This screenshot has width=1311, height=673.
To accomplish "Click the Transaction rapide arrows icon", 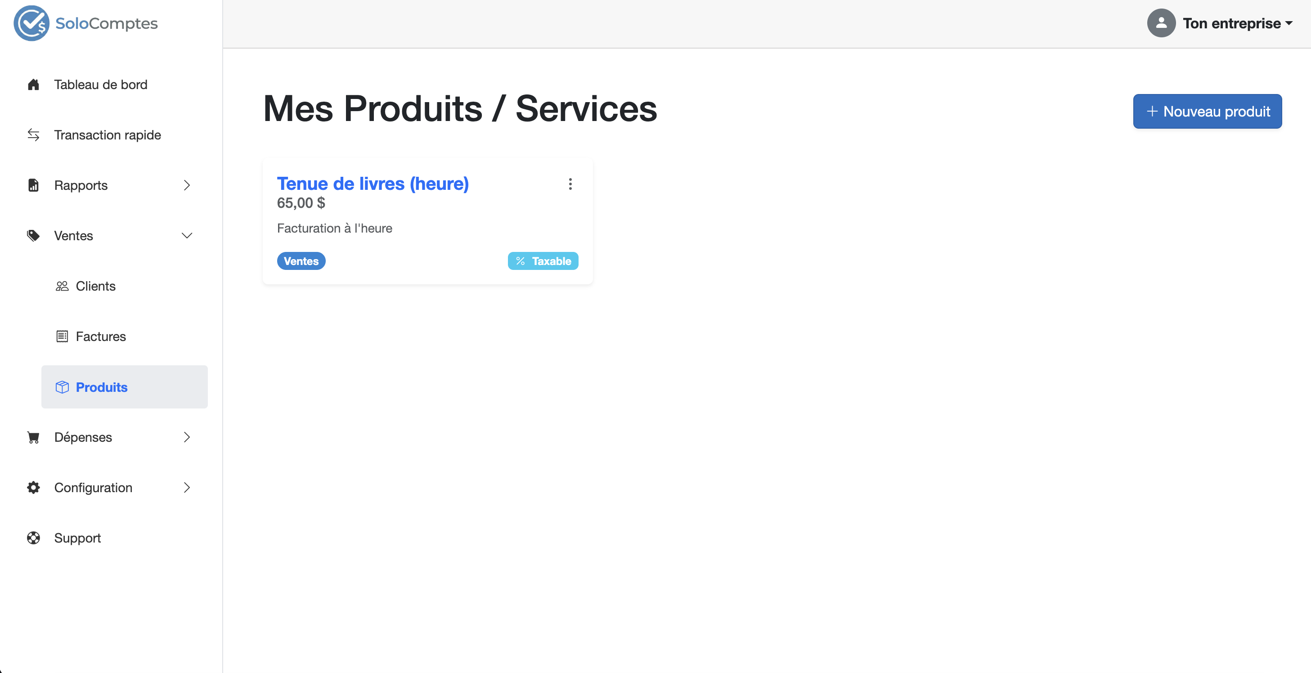I will (x=34, y=135).
